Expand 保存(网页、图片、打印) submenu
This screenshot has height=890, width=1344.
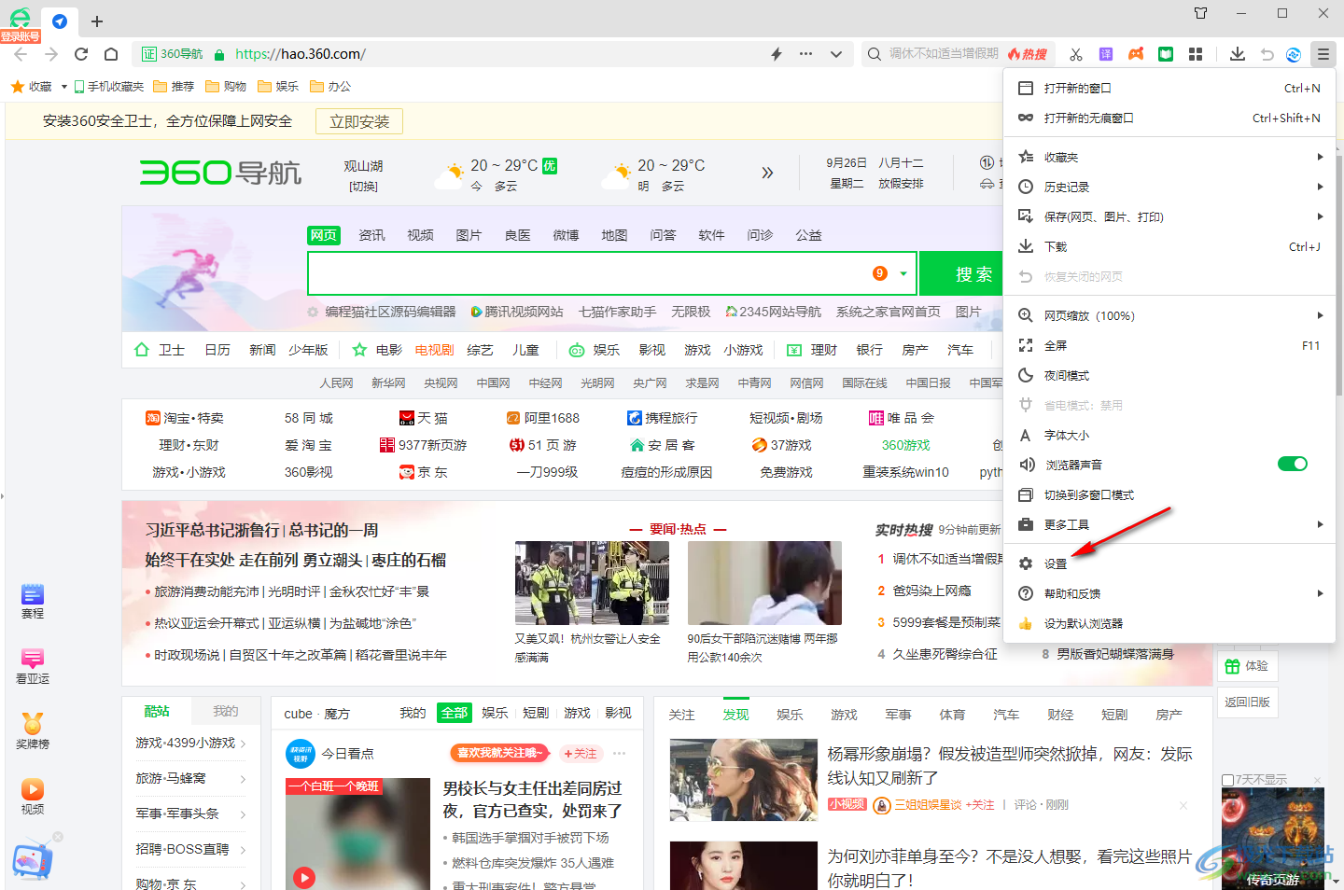1169,216
